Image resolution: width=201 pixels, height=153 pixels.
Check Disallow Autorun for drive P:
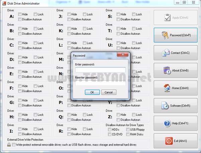pyautogui.click(x=69, y=105)
